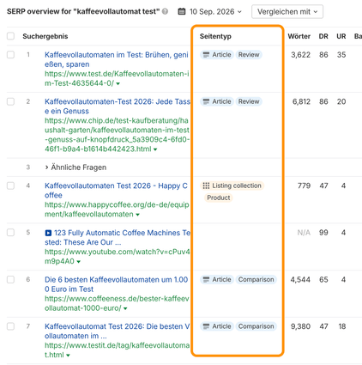The image size is (362, 365).
Task: Click the Product tag on result 4
Action: (219, 198)
